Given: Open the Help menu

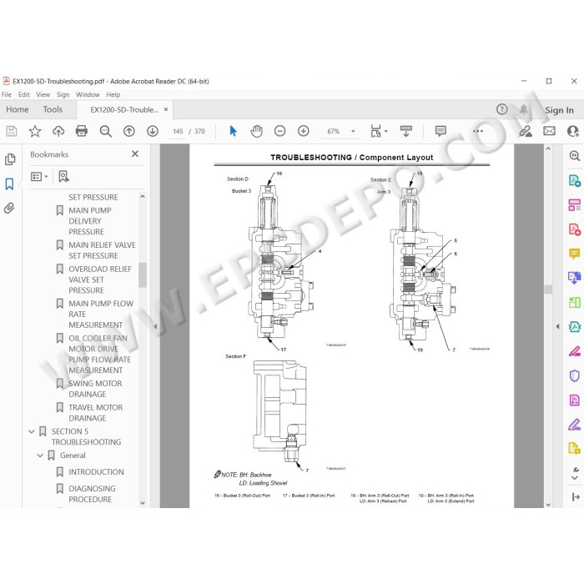Looking at the screenshot, I should click(x=113, y=94).
